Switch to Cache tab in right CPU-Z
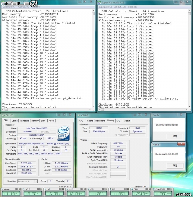 click(90, 121)
